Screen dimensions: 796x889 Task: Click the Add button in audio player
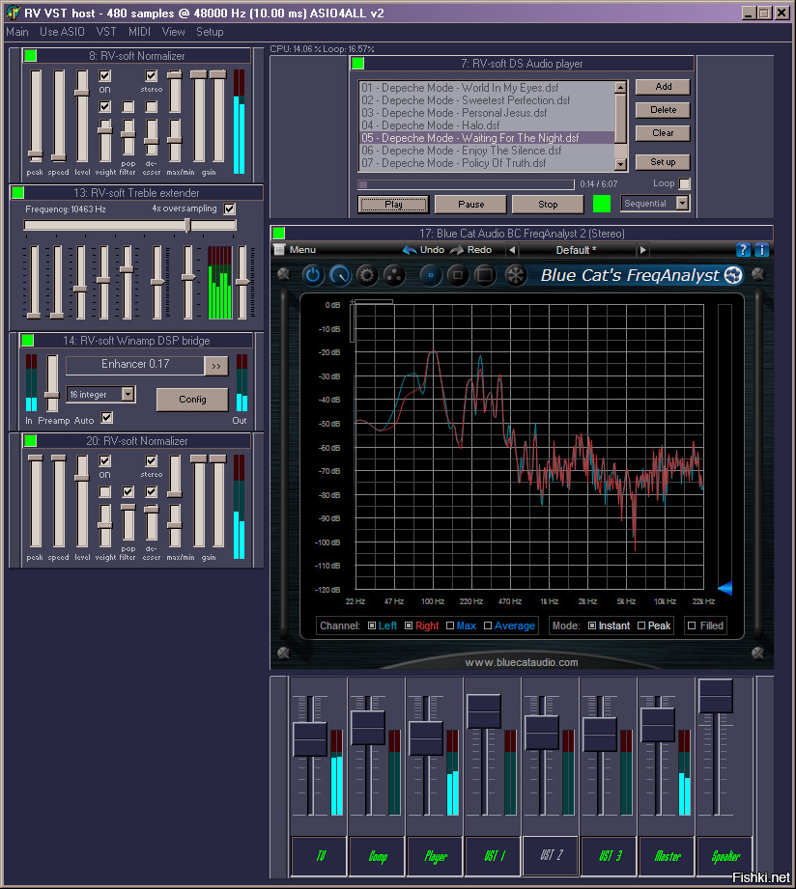pos(663,87)
